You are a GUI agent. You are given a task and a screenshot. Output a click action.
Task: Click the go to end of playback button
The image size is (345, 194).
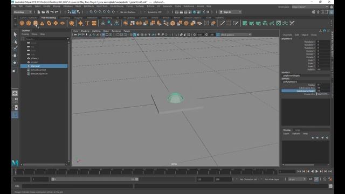[x=330, y=171]
